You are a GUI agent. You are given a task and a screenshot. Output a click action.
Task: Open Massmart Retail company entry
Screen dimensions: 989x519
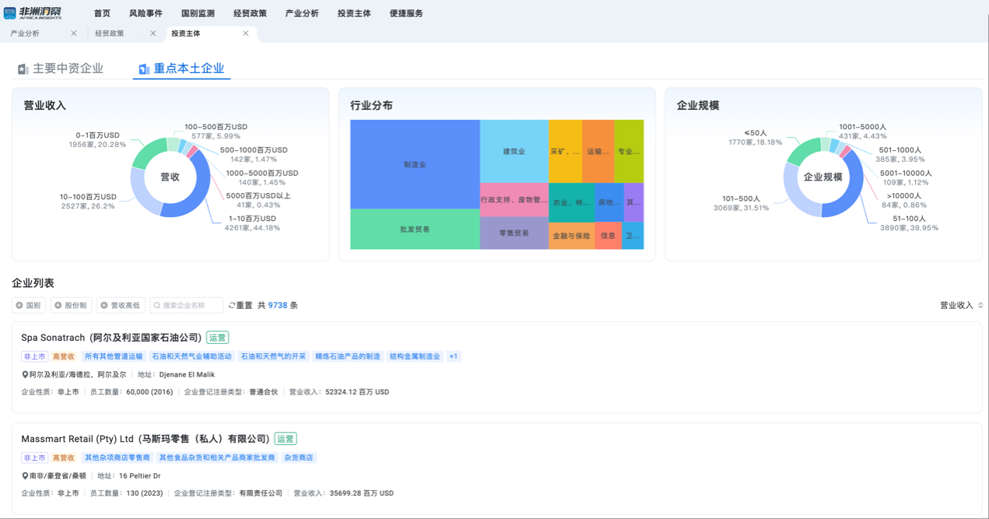point(145,439)
